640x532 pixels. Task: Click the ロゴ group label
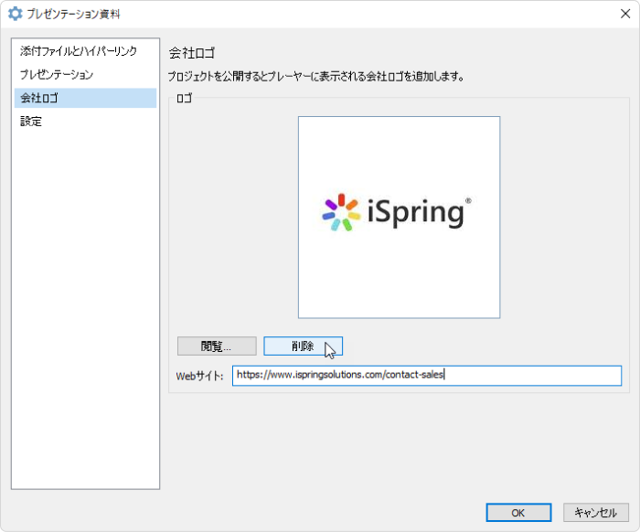pyautogui.click(x=184, y=99)
